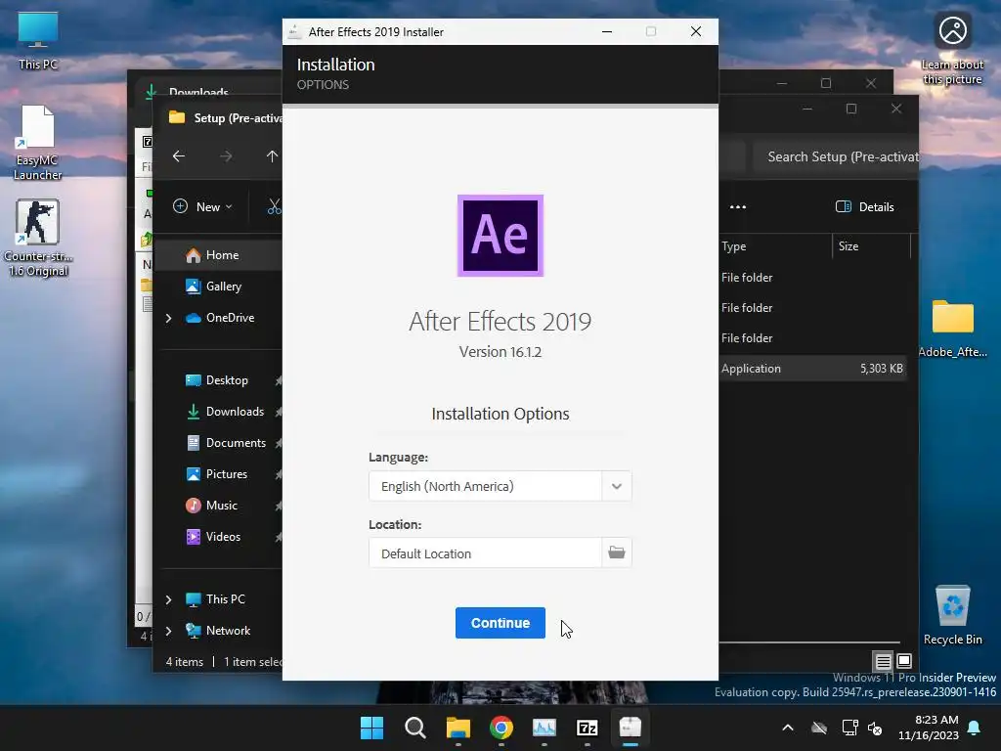Open Google Chrome from taskbar
Viewport: 1001px width, 751px height.
click(x=501, y=728)
